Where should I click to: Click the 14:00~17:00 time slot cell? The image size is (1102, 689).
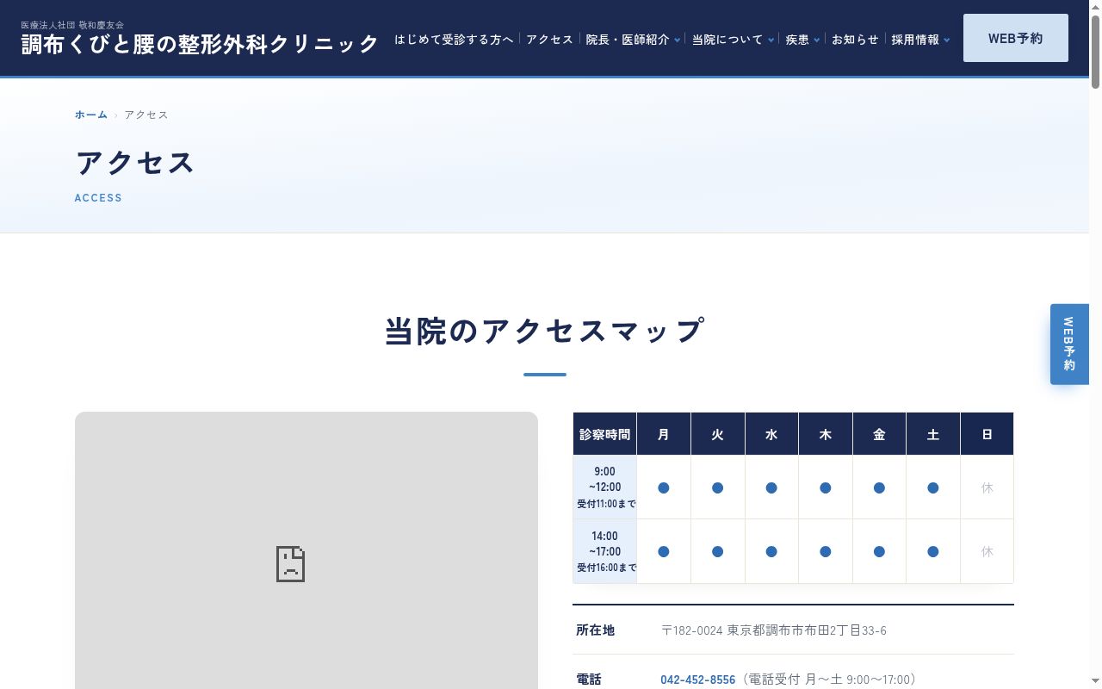(604, 551)
